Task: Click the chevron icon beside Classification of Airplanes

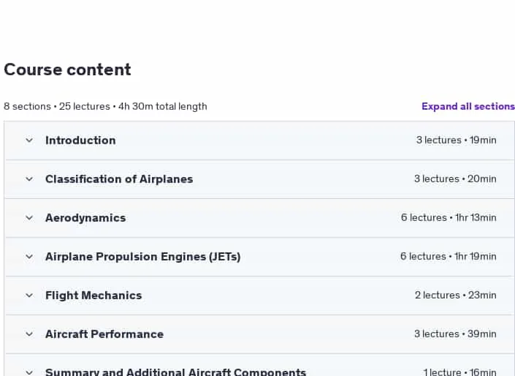Action: [29, 179]
